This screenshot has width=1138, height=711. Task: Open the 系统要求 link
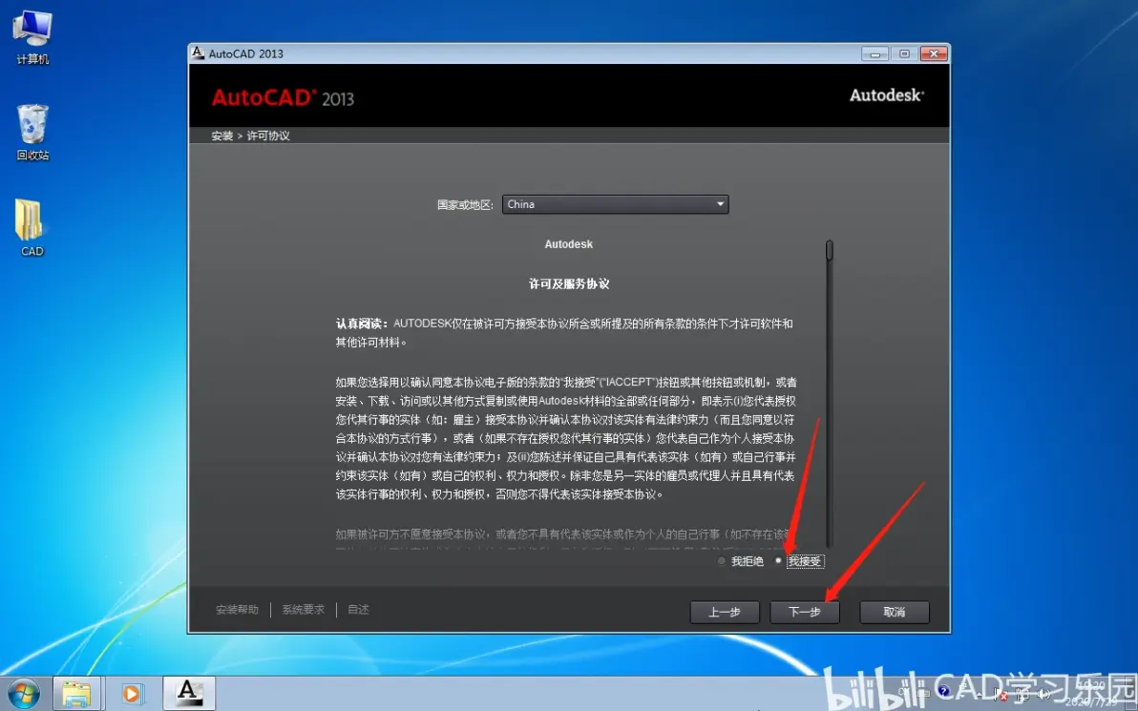[304, 610]
